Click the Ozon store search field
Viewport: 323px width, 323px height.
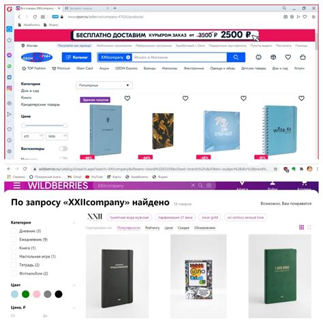[x=179, y=57]
